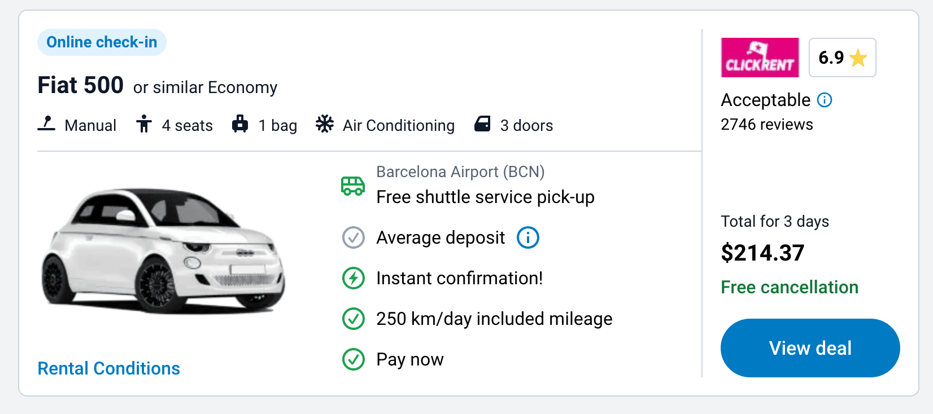Click the Free cancellation text
933x414 pixels.
pos(789,287)
